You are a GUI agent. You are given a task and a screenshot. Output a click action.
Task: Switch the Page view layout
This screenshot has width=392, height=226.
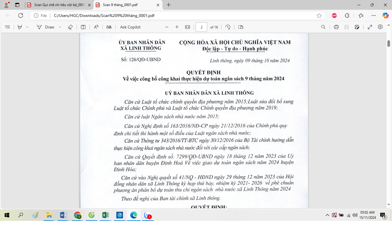click(x=241, y=27)
